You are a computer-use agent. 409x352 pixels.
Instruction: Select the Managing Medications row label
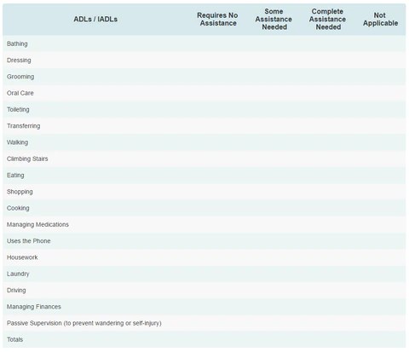click(37, 225)
